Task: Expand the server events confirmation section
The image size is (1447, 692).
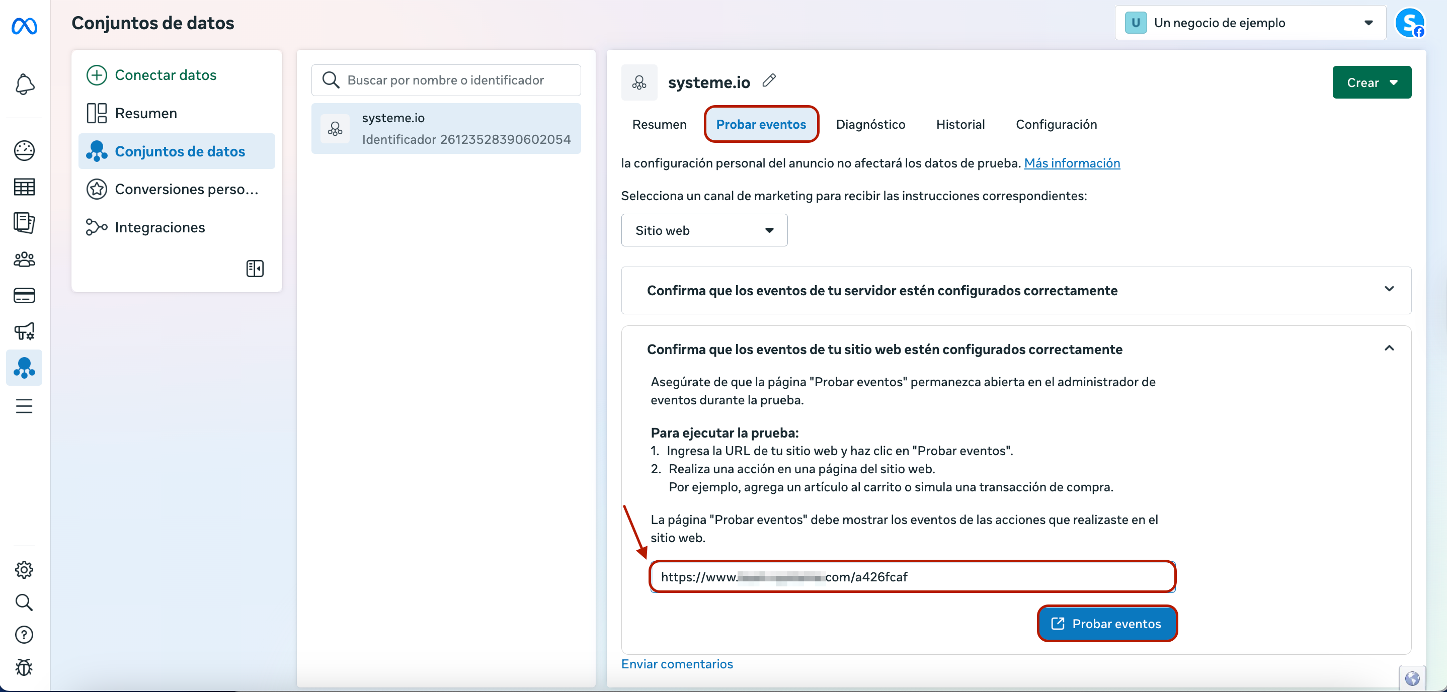Action: tap(1389, 289)
